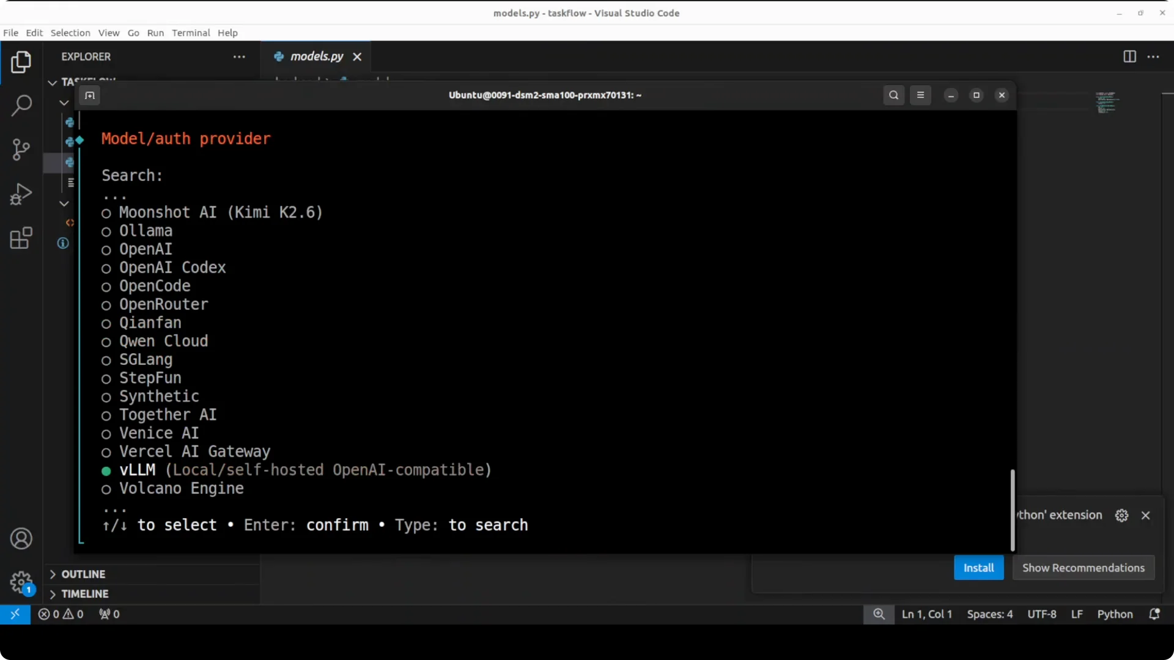Open Run and Debug view
1174x660 pixels.
[x=21, y=194]
